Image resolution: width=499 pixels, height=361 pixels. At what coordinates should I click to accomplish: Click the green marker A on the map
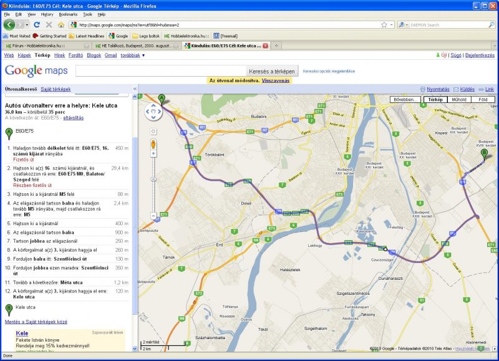point(162,100)
